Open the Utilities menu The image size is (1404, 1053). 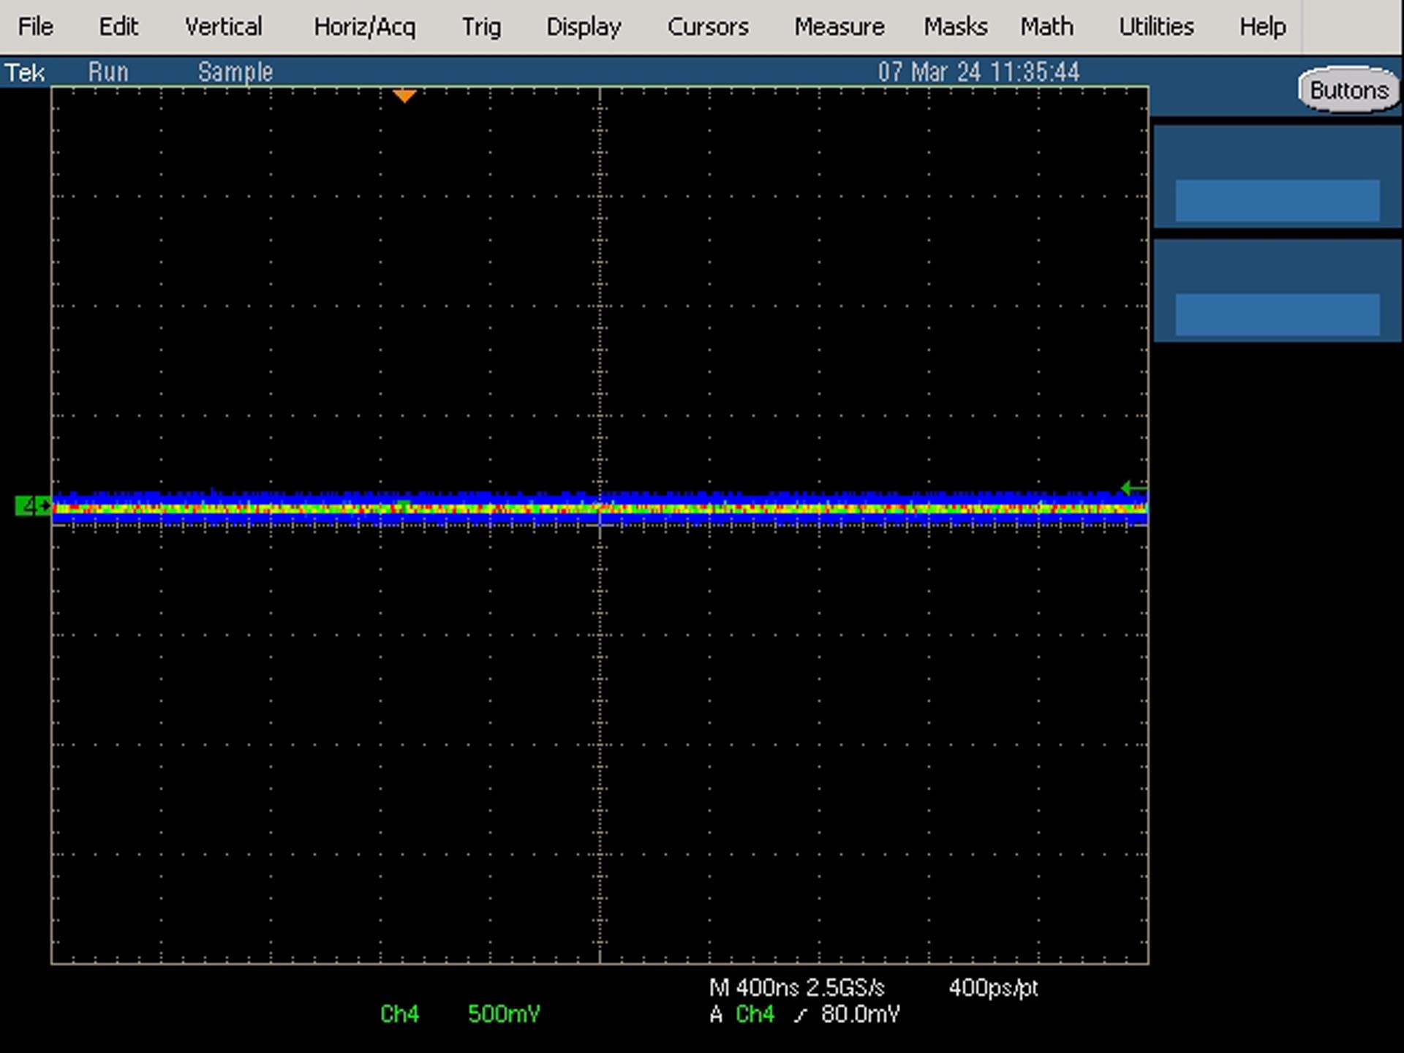(x=1156, y=27)
